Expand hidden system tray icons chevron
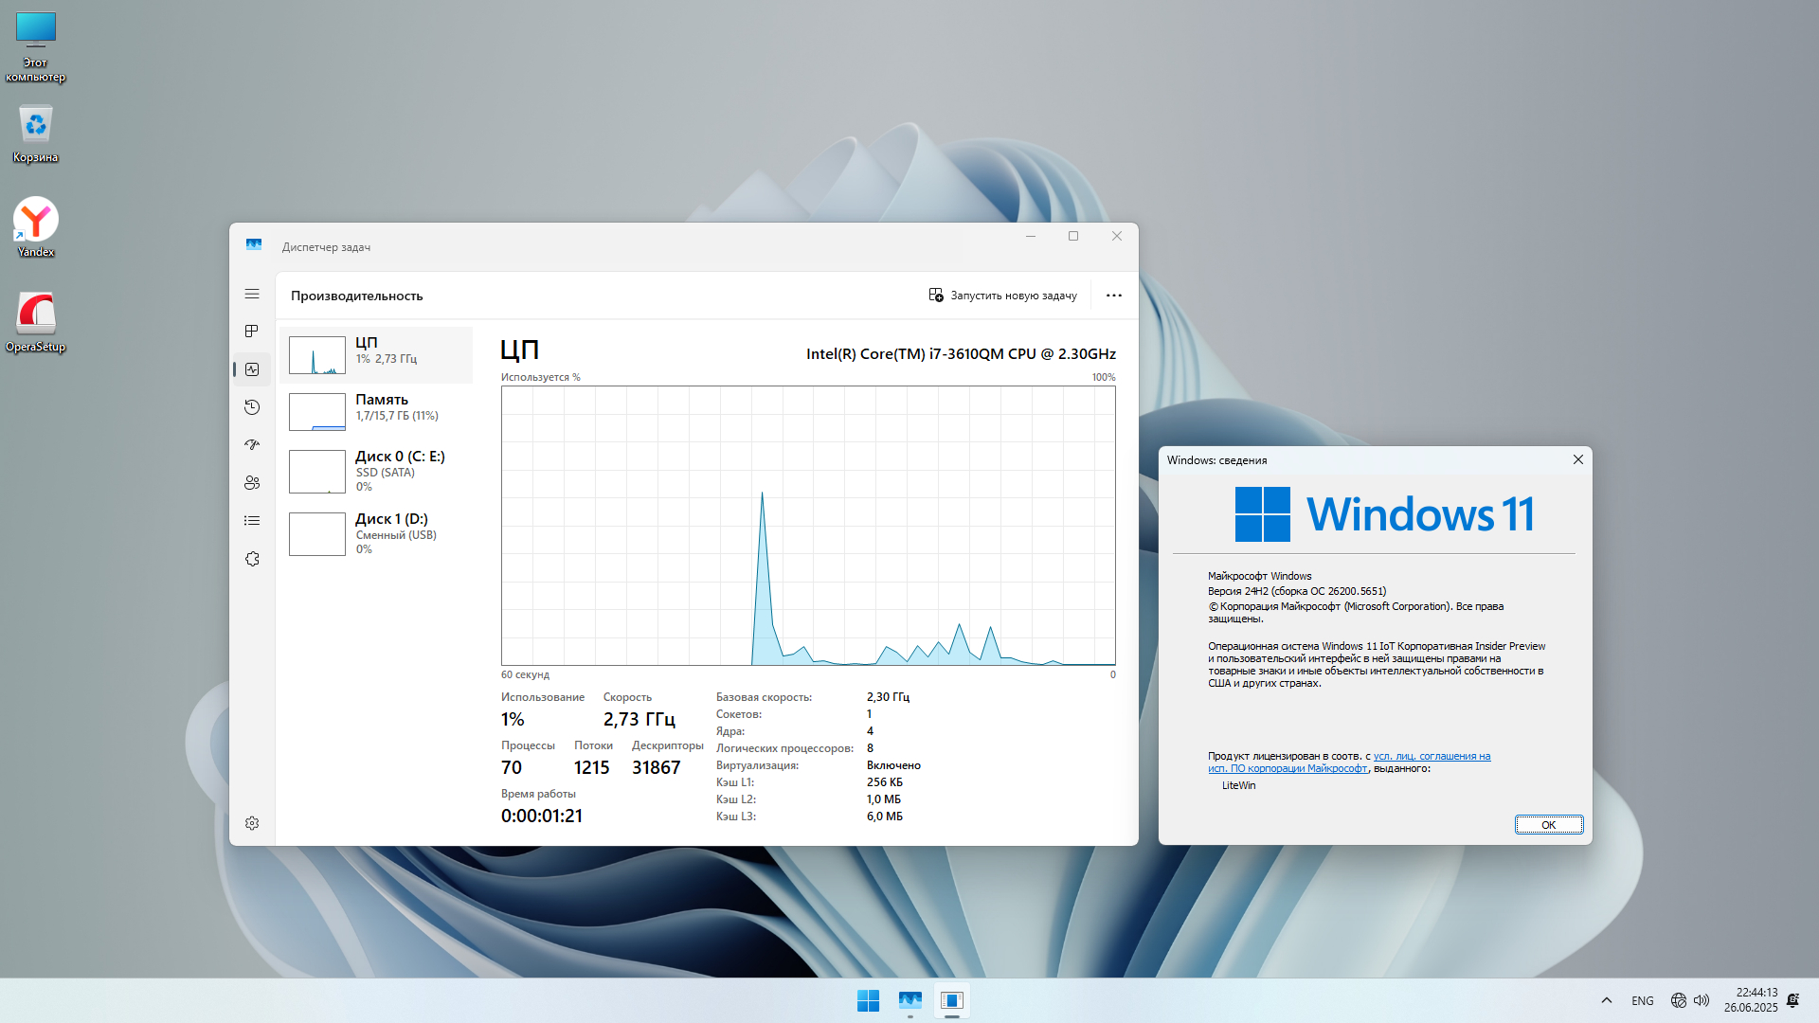 (1607, 1000)
